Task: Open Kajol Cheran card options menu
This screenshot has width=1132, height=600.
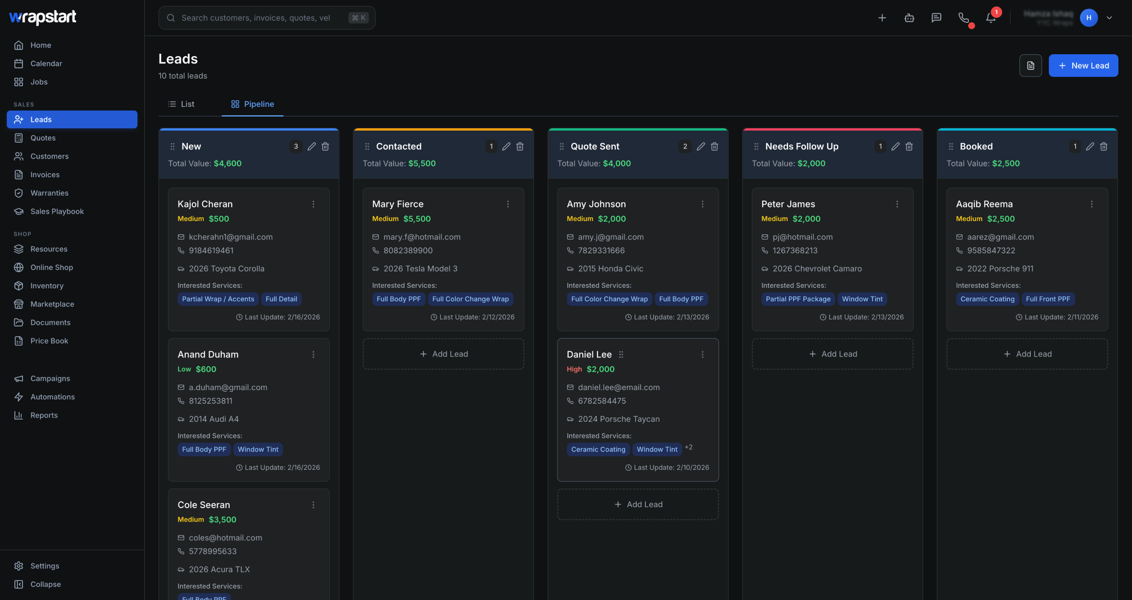Action: click(x=313, y=204)
